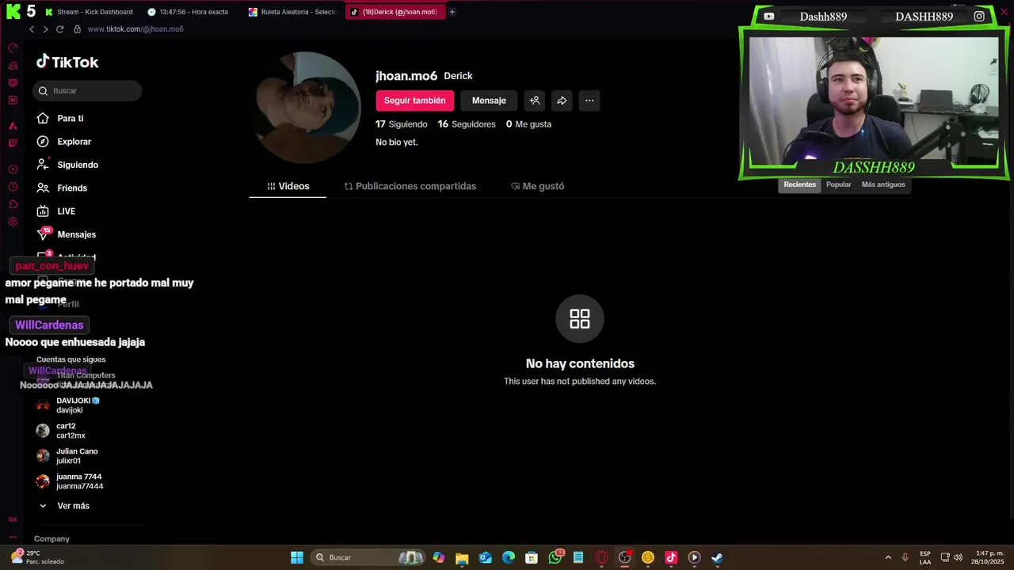Click the Seguir también button
1014x570 pixels.
[414, 101]
